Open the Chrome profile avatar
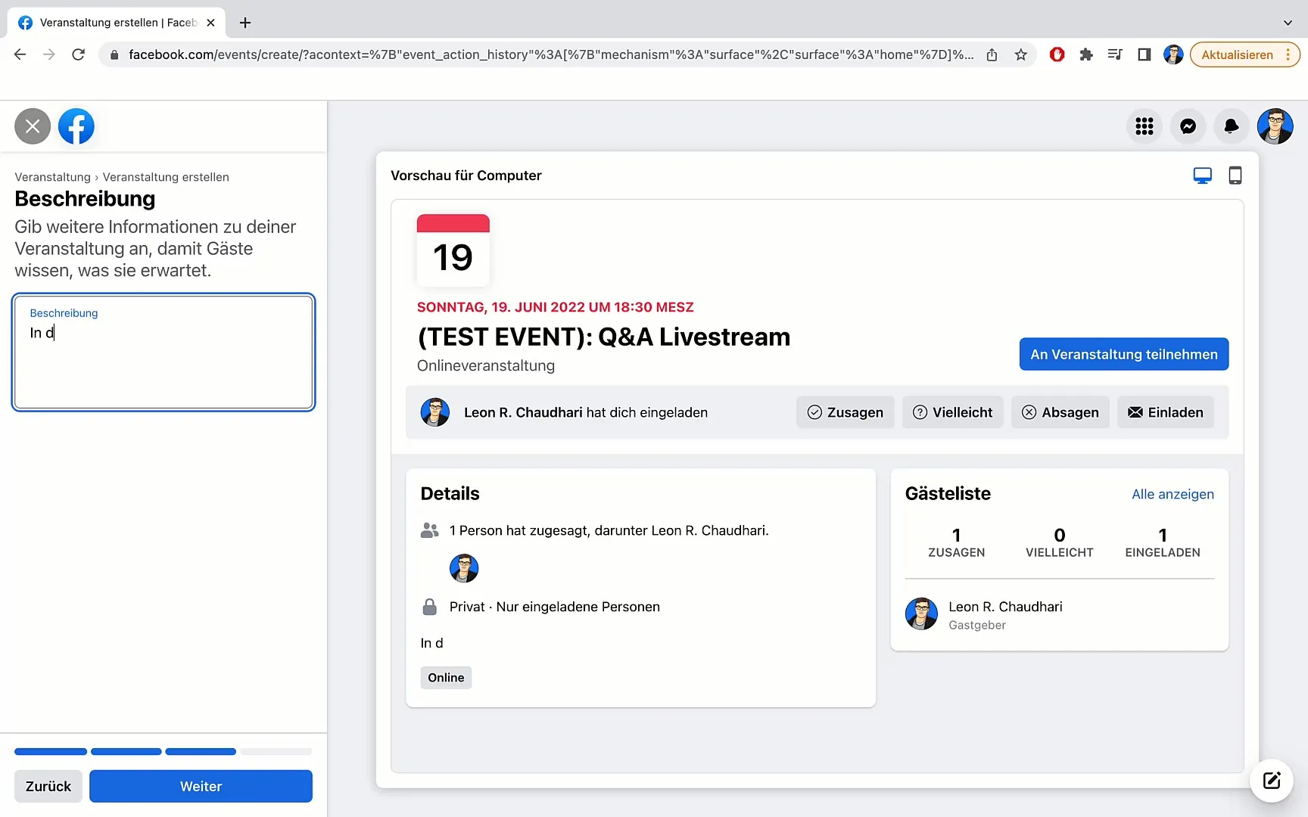This screenshot has height=817, width=1308. pos(1173,54)
